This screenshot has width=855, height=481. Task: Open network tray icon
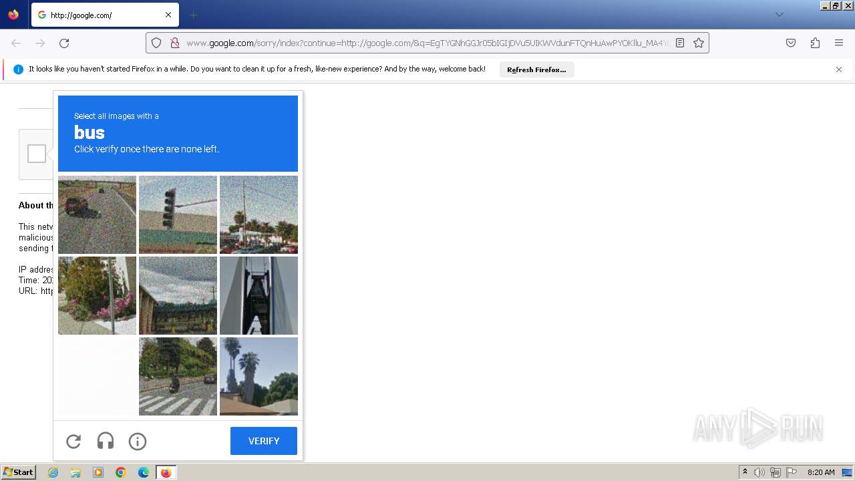[x=776, y=472]
